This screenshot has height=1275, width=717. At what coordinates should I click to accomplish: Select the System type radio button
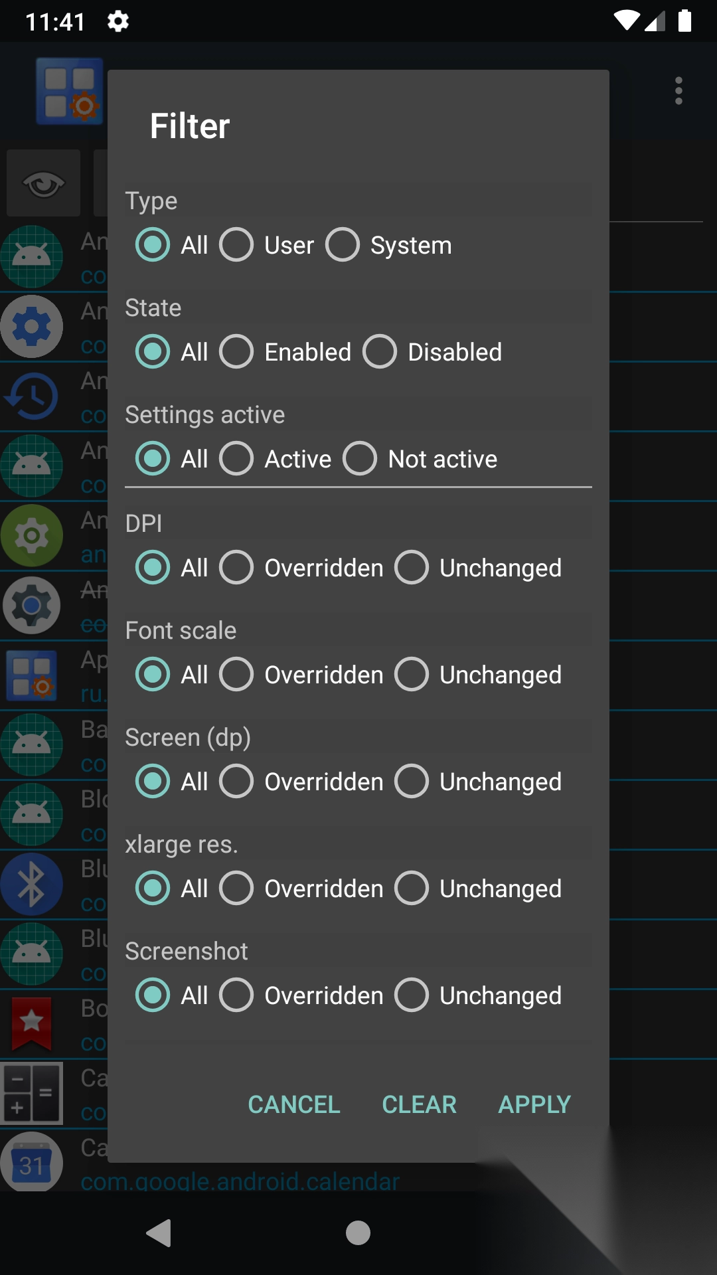(343, 245)
